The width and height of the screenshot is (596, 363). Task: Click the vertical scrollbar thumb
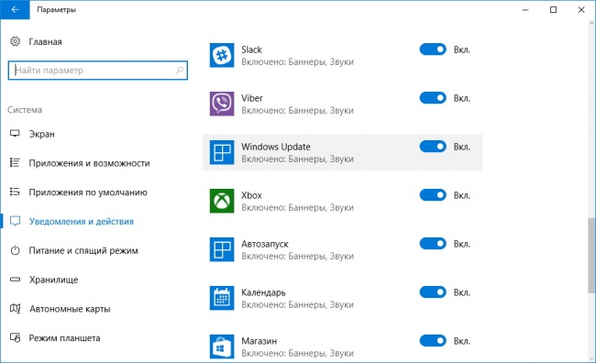591,256
